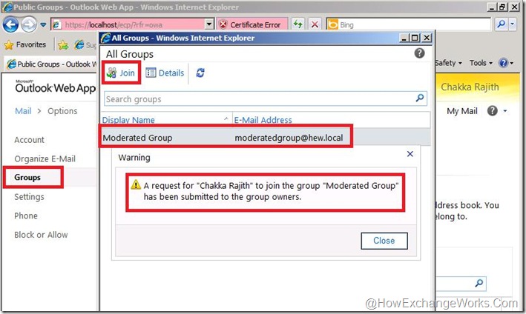This screenshot has width=526, height=314.
Task: Expand the My Mail help dropdown arrow
Action: [505, 111]
